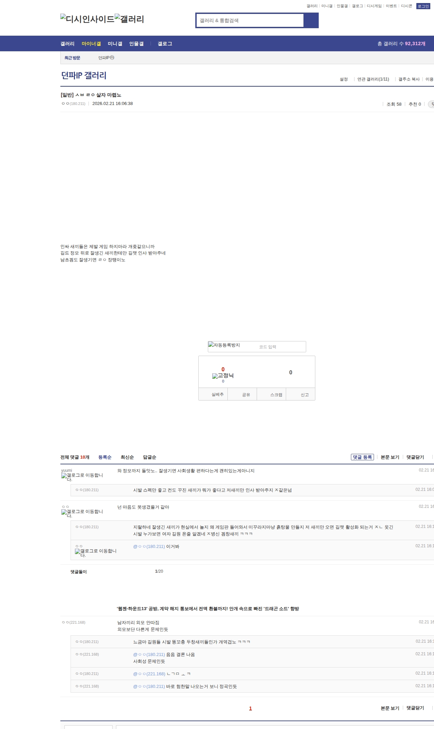Sort comments by 답글순
The width and height of the screenshot is (434, 729).
(x=150, y=457)
